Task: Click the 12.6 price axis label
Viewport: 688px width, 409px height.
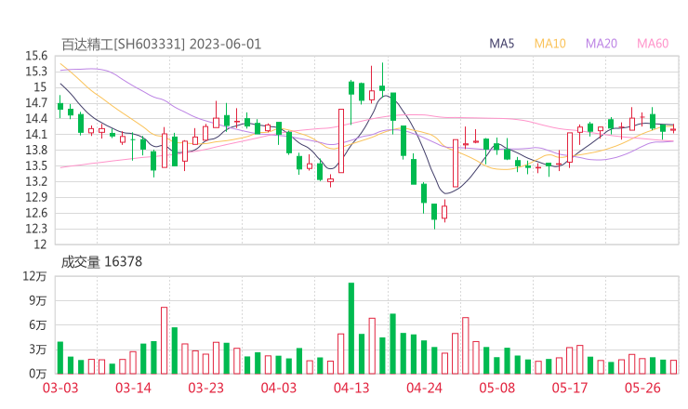Action: point(36,213)
